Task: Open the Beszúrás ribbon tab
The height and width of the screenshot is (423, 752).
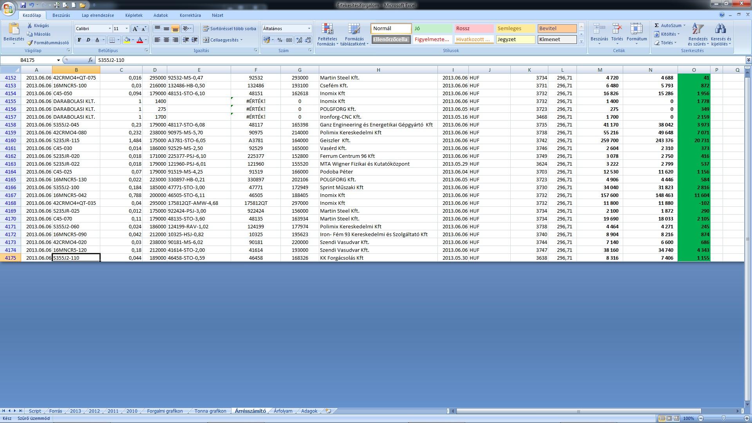Action: (x=61, y=15)
